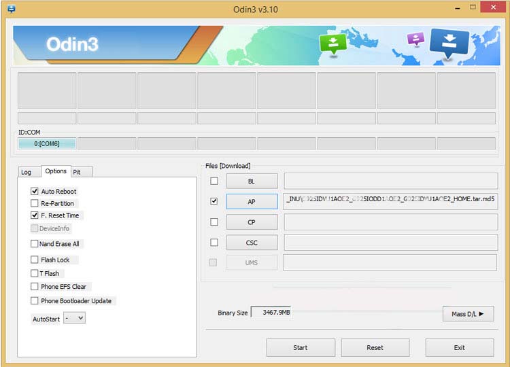Open the AutoStart dropdown
Image resolution: width=510 pixels, height=367 pixels.
click(x=75, y=318)
